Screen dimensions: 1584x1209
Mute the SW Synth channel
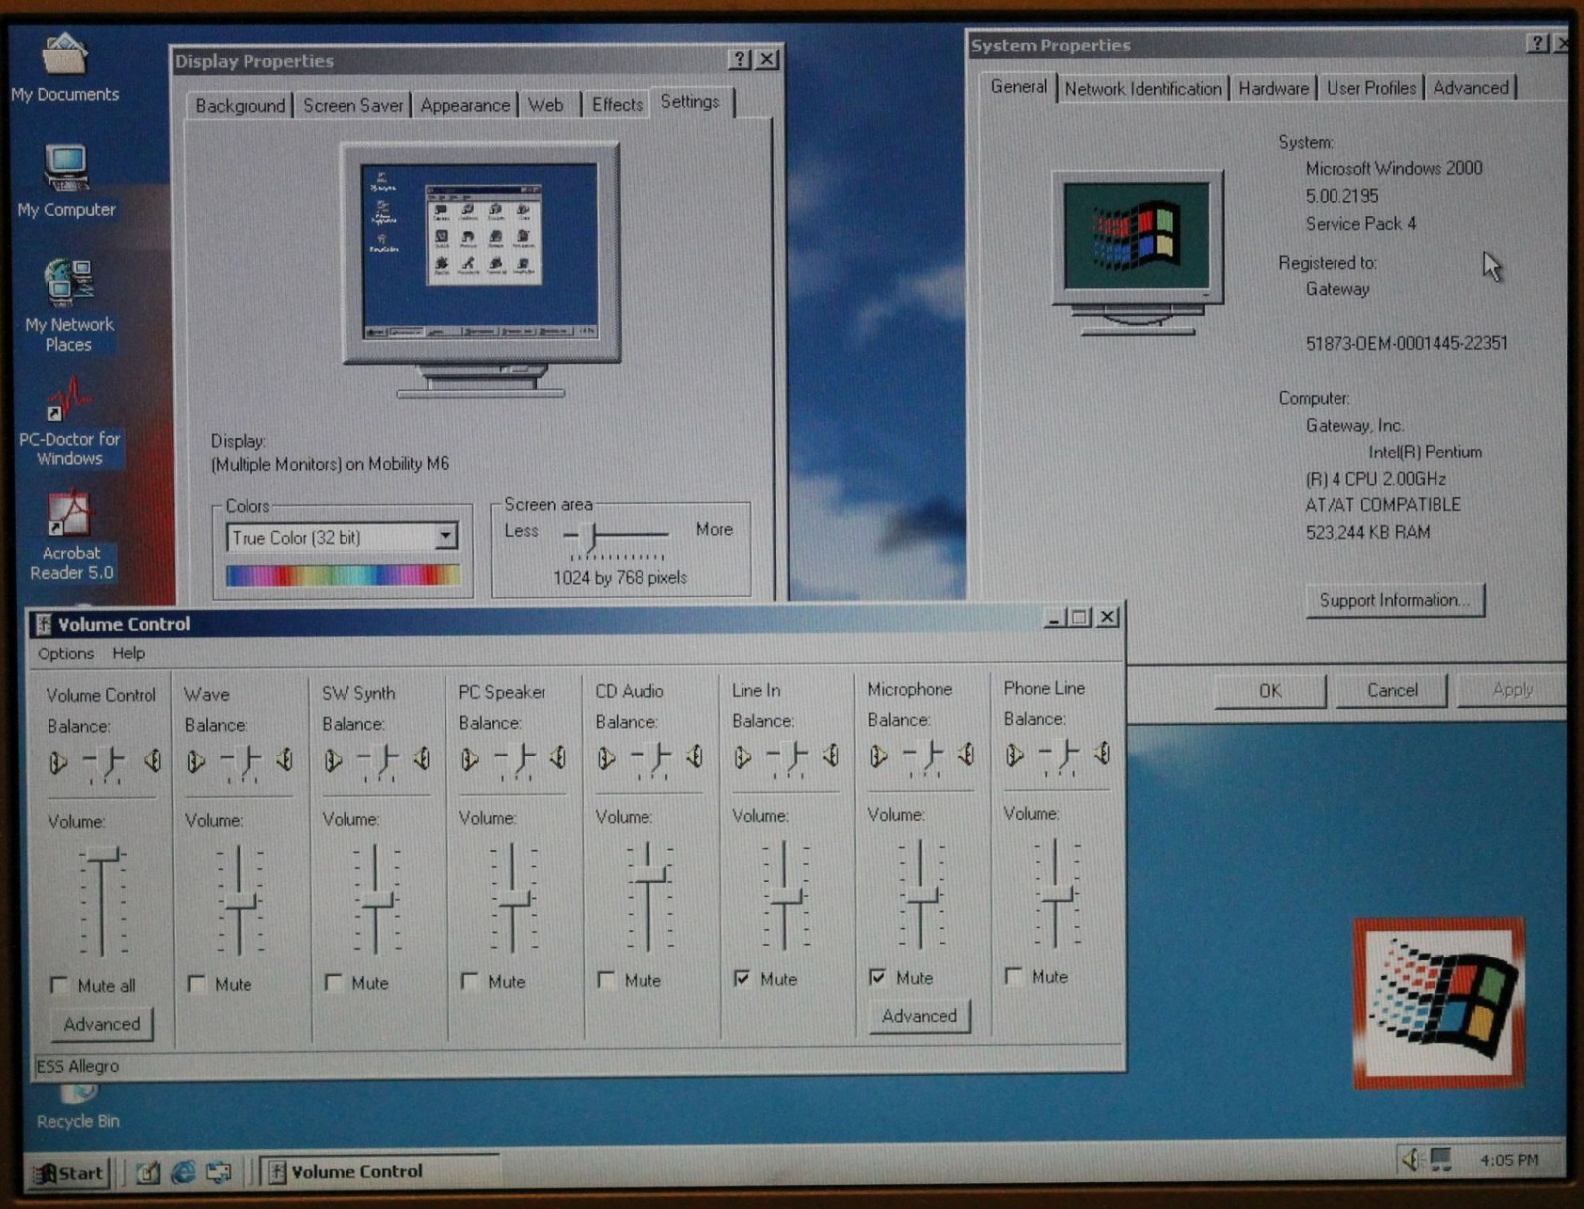pyautogui.click(x=334, y=983)
